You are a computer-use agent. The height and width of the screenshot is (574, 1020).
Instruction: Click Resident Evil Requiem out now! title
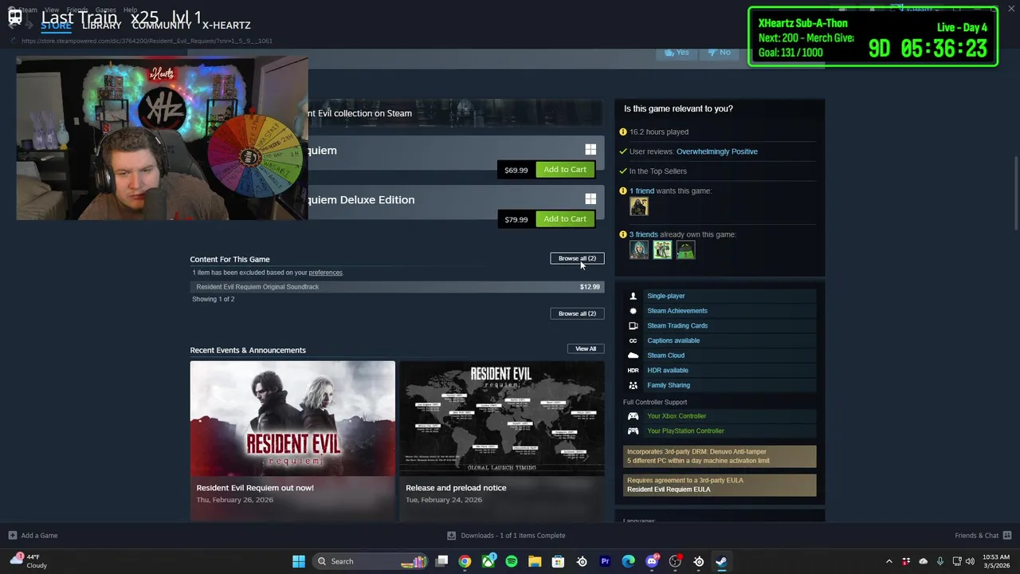click(x=255, y=488)
